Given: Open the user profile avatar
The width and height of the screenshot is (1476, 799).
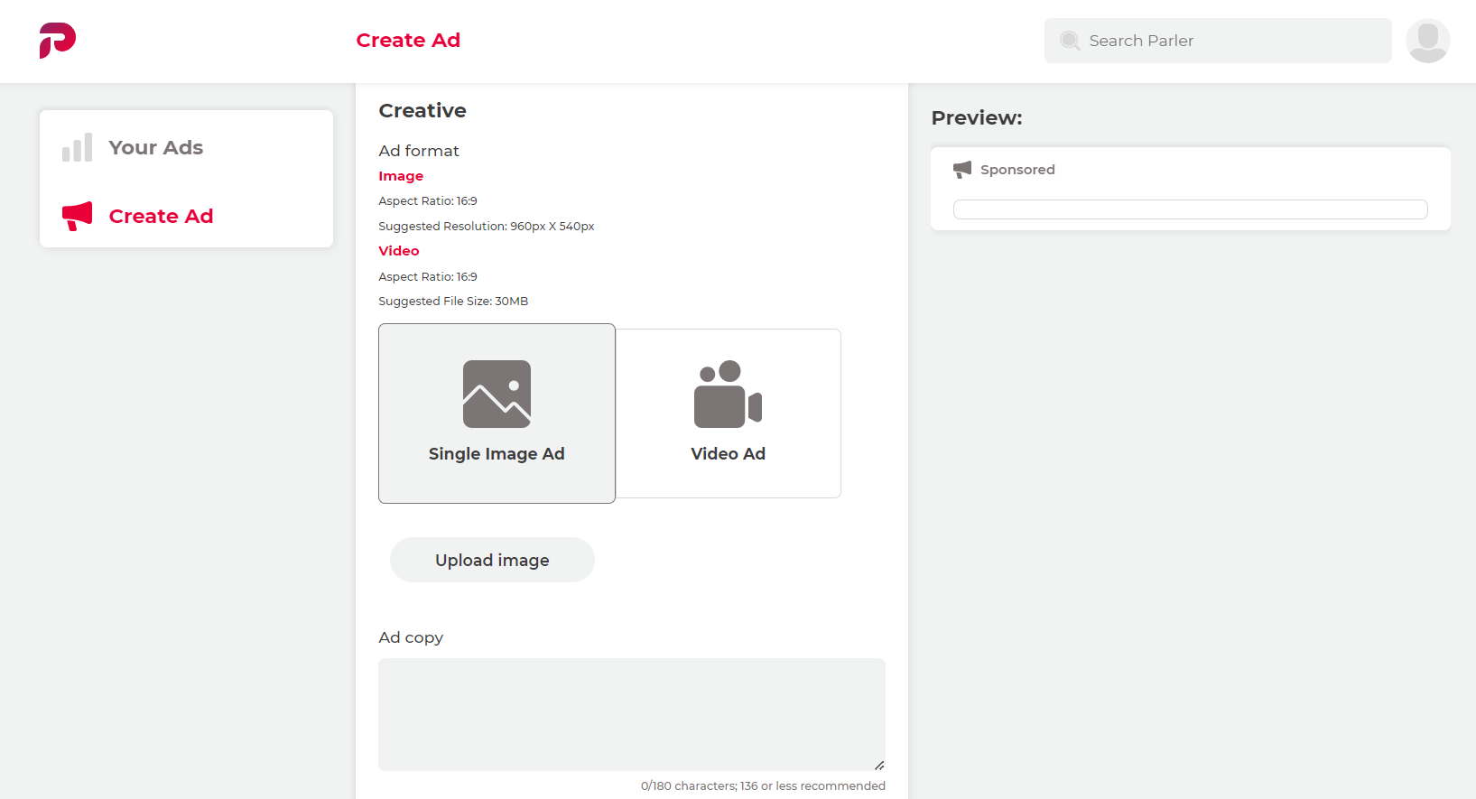Looking at the screenshot, I should tap(1427, 41).
